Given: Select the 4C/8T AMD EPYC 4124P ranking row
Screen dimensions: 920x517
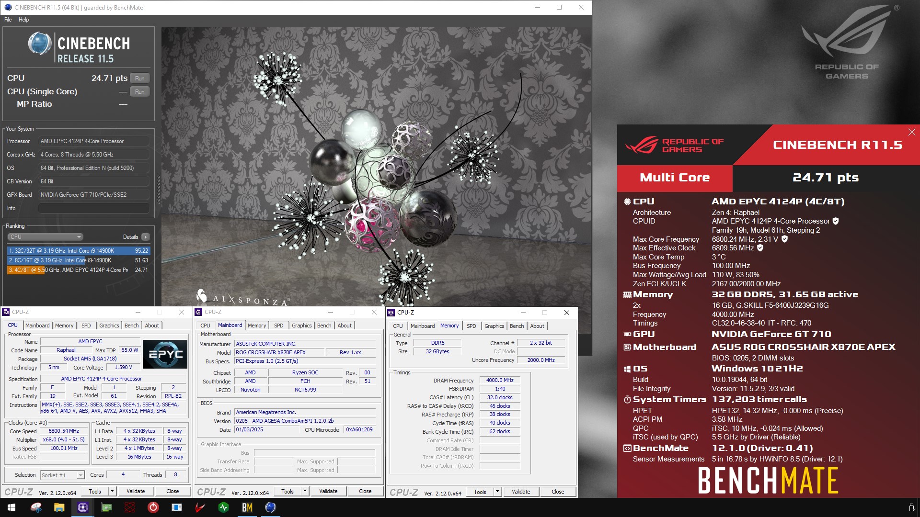Looking at the screenshot, I should 79,270.
